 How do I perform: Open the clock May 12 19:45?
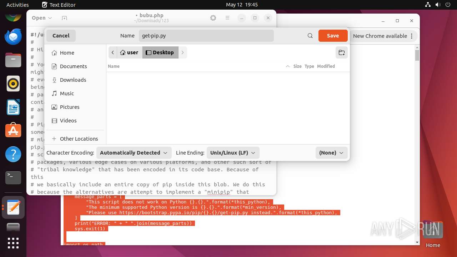(x=242, y=5)
